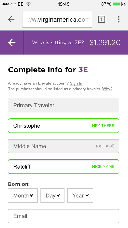Click the Why? link
Screen dimensions: 128x228
click(107, 89)
